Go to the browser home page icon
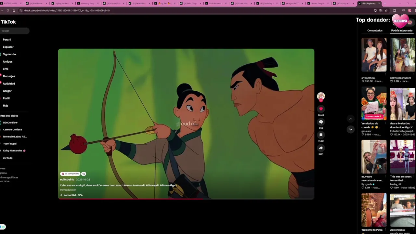Image resolution: width=416 pixels, height=234 pixels. [14, 10]
